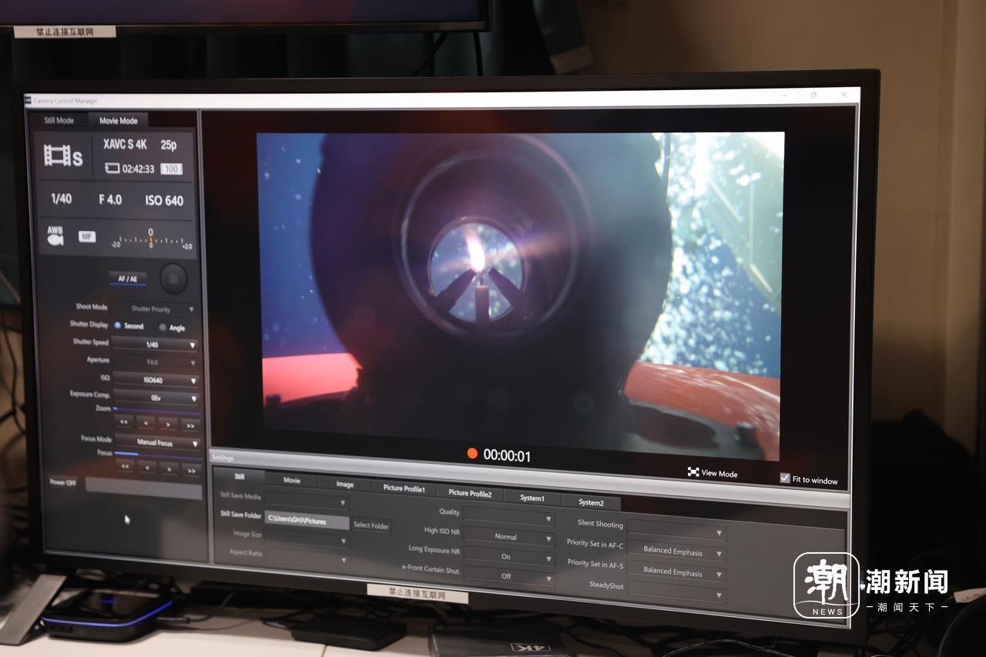Click the fast zoom-in double arrow
Screen dimensions: 986x657
coord(190,424)
